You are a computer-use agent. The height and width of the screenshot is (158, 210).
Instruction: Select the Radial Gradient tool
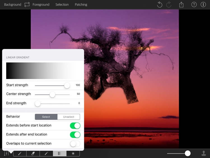(73, 154)
